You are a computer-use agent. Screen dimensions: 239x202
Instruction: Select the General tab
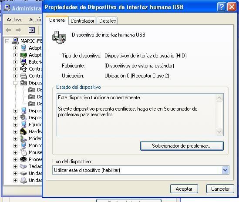click(57, 20)
